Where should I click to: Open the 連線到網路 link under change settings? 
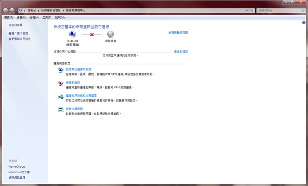coord(73,82)
